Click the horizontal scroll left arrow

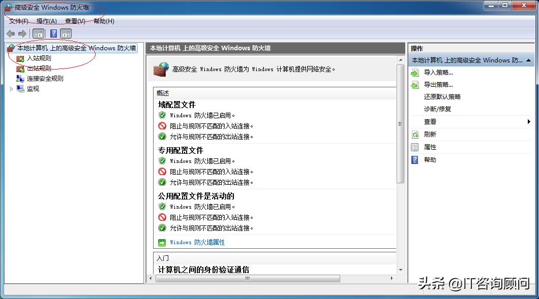pyautogui.click(x=151, y=278)
